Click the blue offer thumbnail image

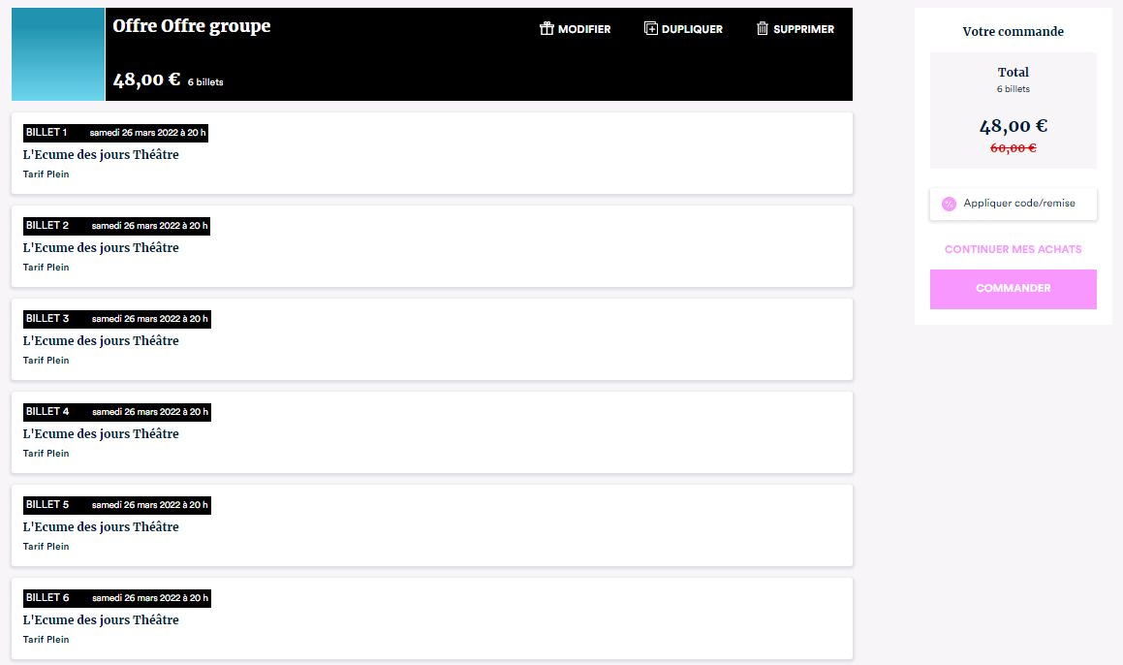pyautogui.click(x=58, y=54)
